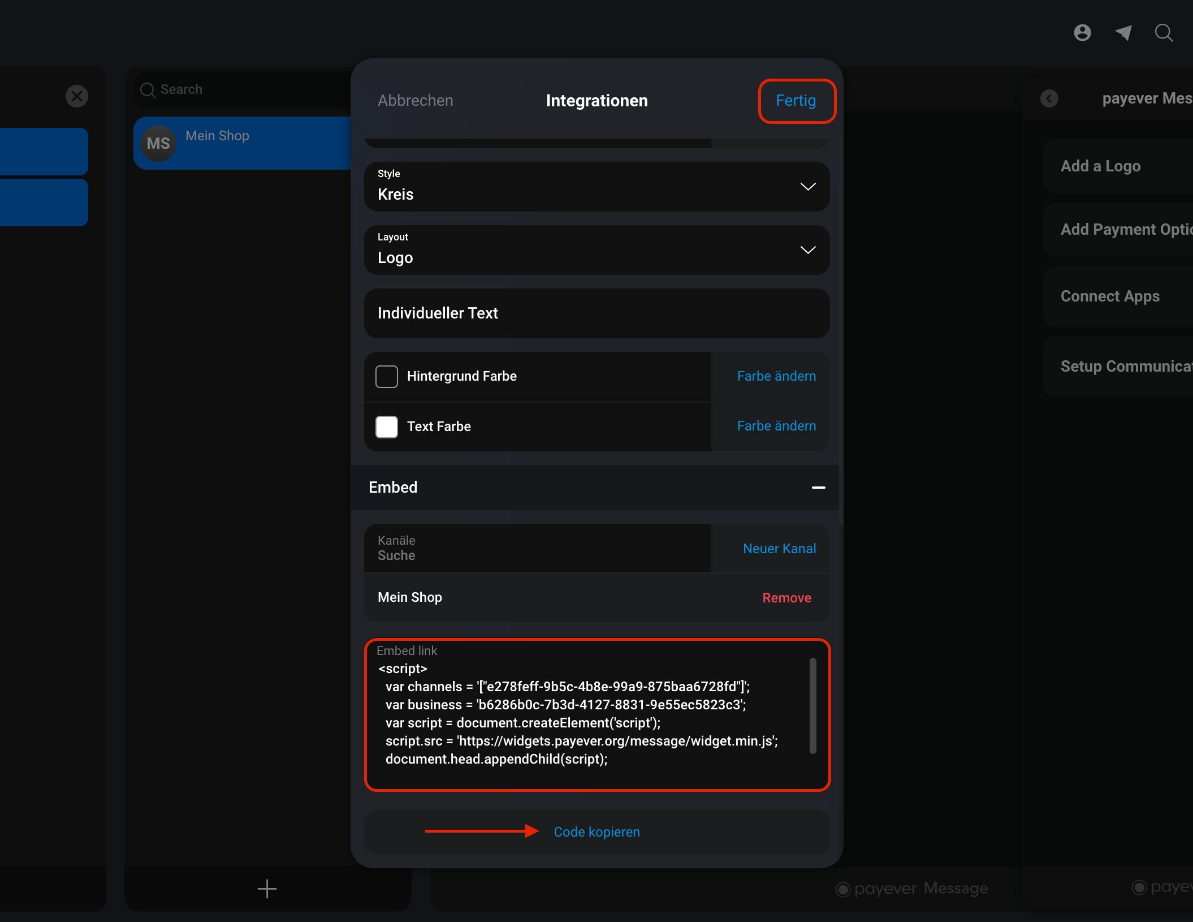Click Code kopieren link
Viewport: 1193px width, 922px height.
597,832
